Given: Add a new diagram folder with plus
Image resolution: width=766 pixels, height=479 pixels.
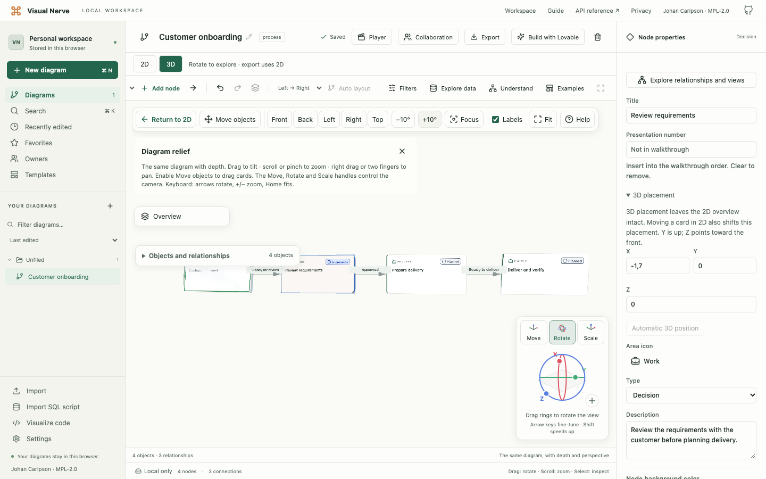Looking at the screenshot, I should pos(110,206).
